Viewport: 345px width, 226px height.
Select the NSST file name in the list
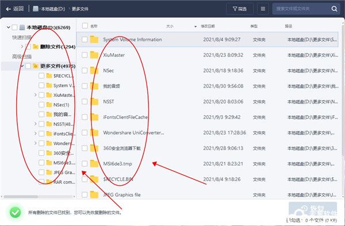109,102
